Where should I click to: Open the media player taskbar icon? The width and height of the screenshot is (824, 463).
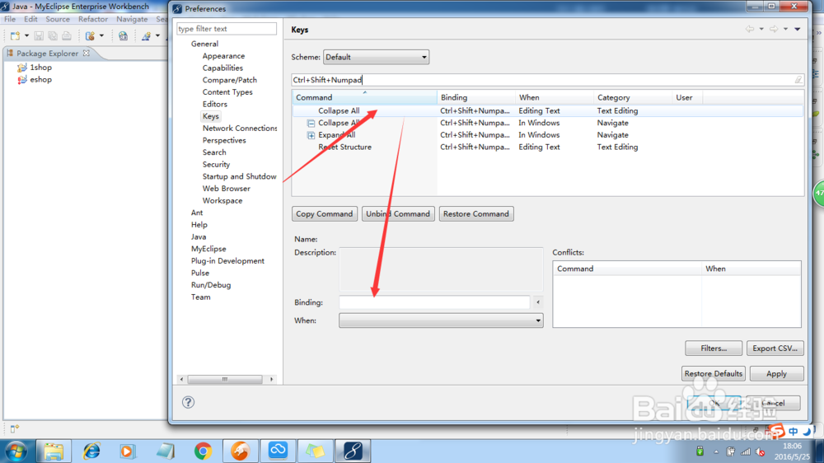point(127,451)
